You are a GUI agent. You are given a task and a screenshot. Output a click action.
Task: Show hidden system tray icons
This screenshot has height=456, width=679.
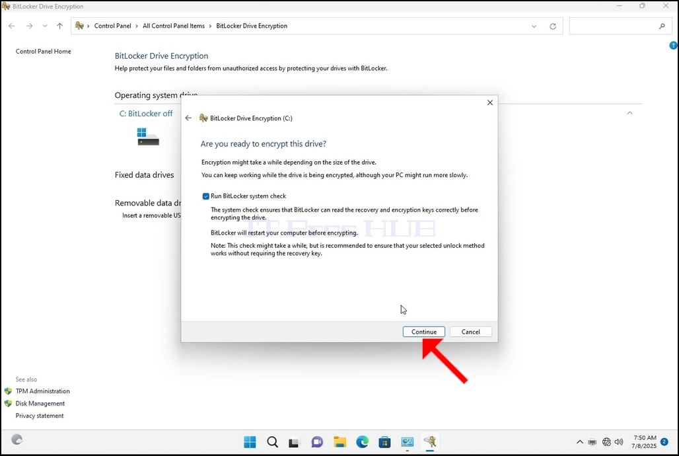tap(580, 442)
